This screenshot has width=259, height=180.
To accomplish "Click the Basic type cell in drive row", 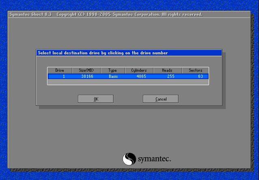I will tap(113, 76).
